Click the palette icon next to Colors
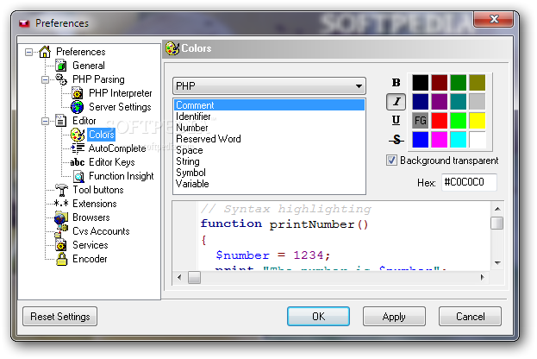The width and height of the screenshot is (537, 359). point(78,135)
